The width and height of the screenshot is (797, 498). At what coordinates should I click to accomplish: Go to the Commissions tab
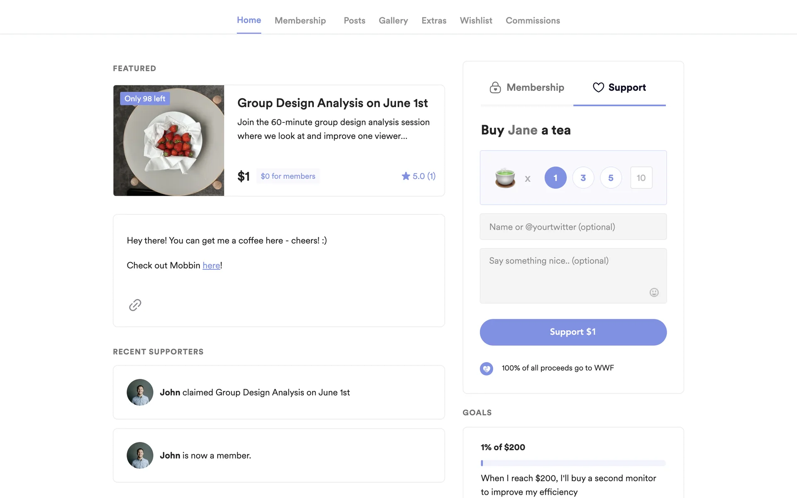(x=533, y=20)
